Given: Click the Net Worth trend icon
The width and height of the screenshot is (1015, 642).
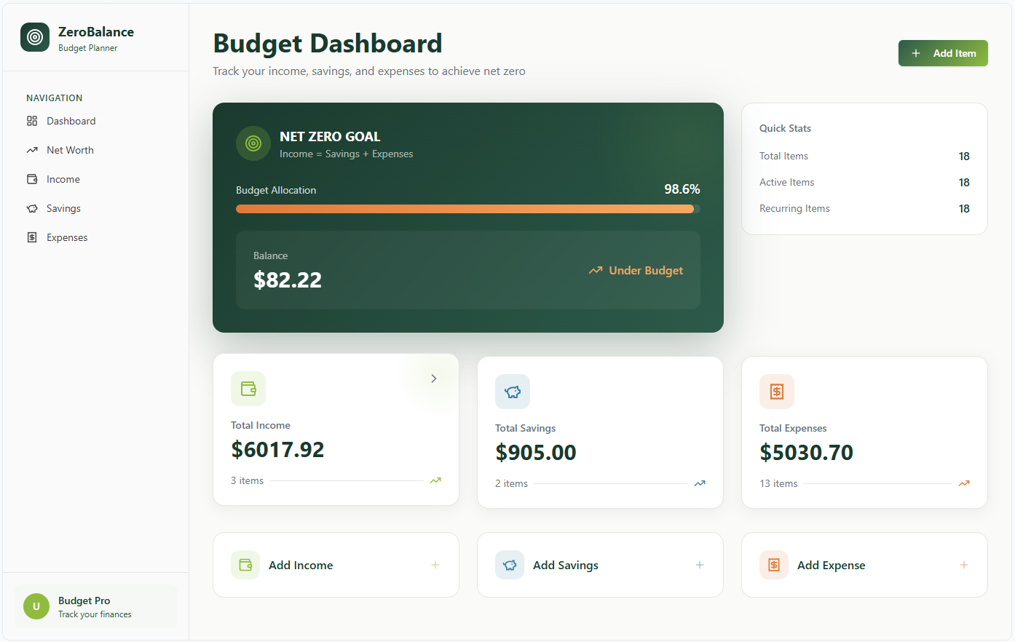Looking at the screenshot, I should pyautogui.click(x=32, y=150).
